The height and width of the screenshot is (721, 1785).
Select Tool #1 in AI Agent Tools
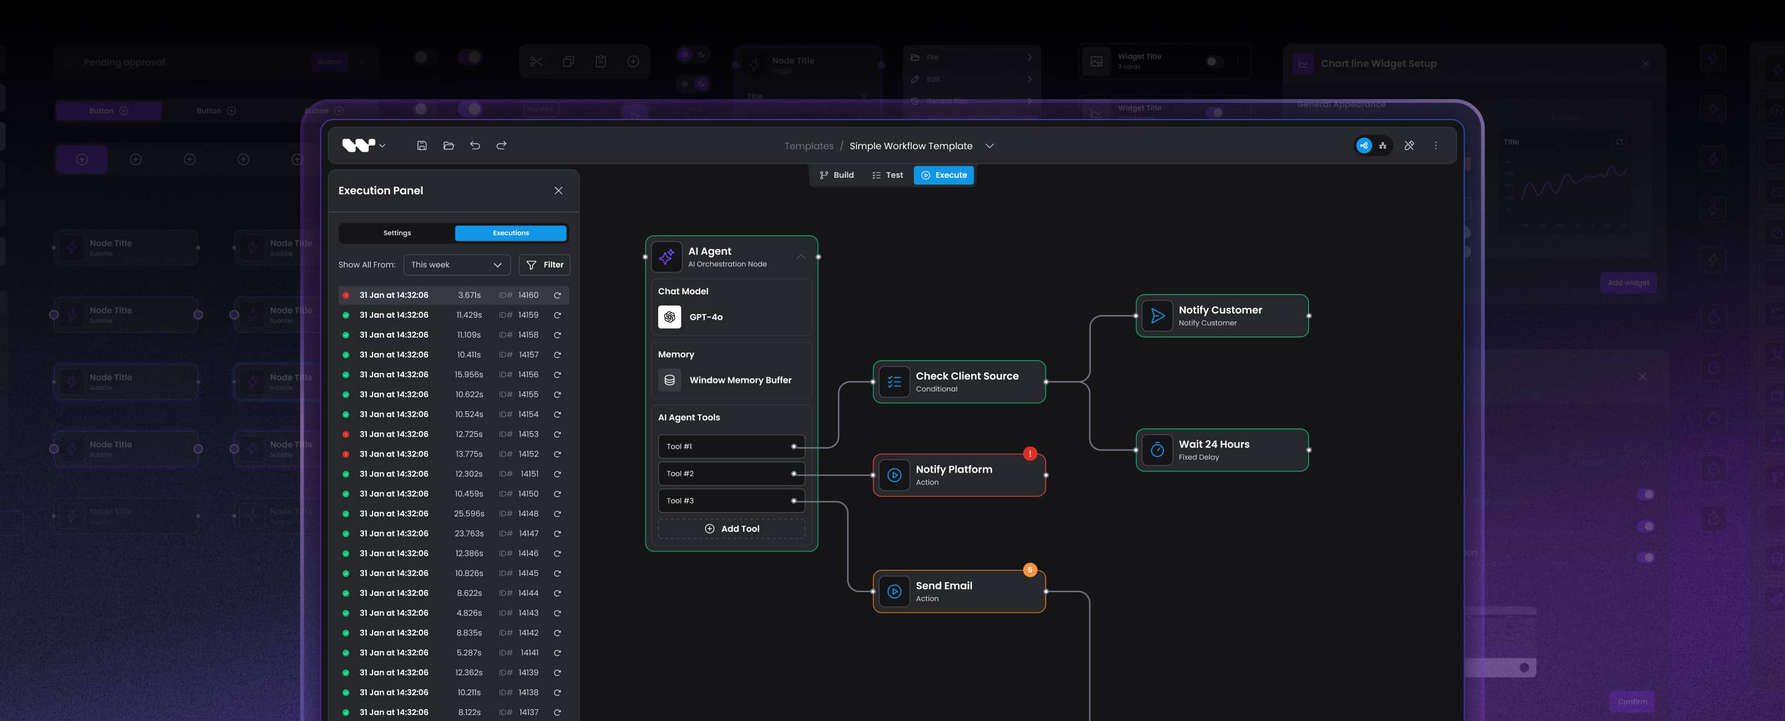732,447
